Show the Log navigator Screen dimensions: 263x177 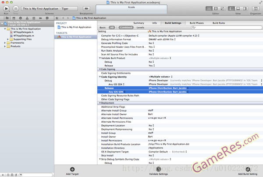pos(47,18)
